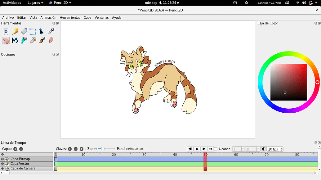Select the Brush tool
Screen dimensions: 321x180
click(x=42, y=40)
